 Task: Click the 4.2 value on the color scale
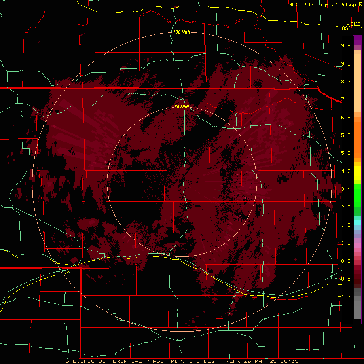pos(346,171)
